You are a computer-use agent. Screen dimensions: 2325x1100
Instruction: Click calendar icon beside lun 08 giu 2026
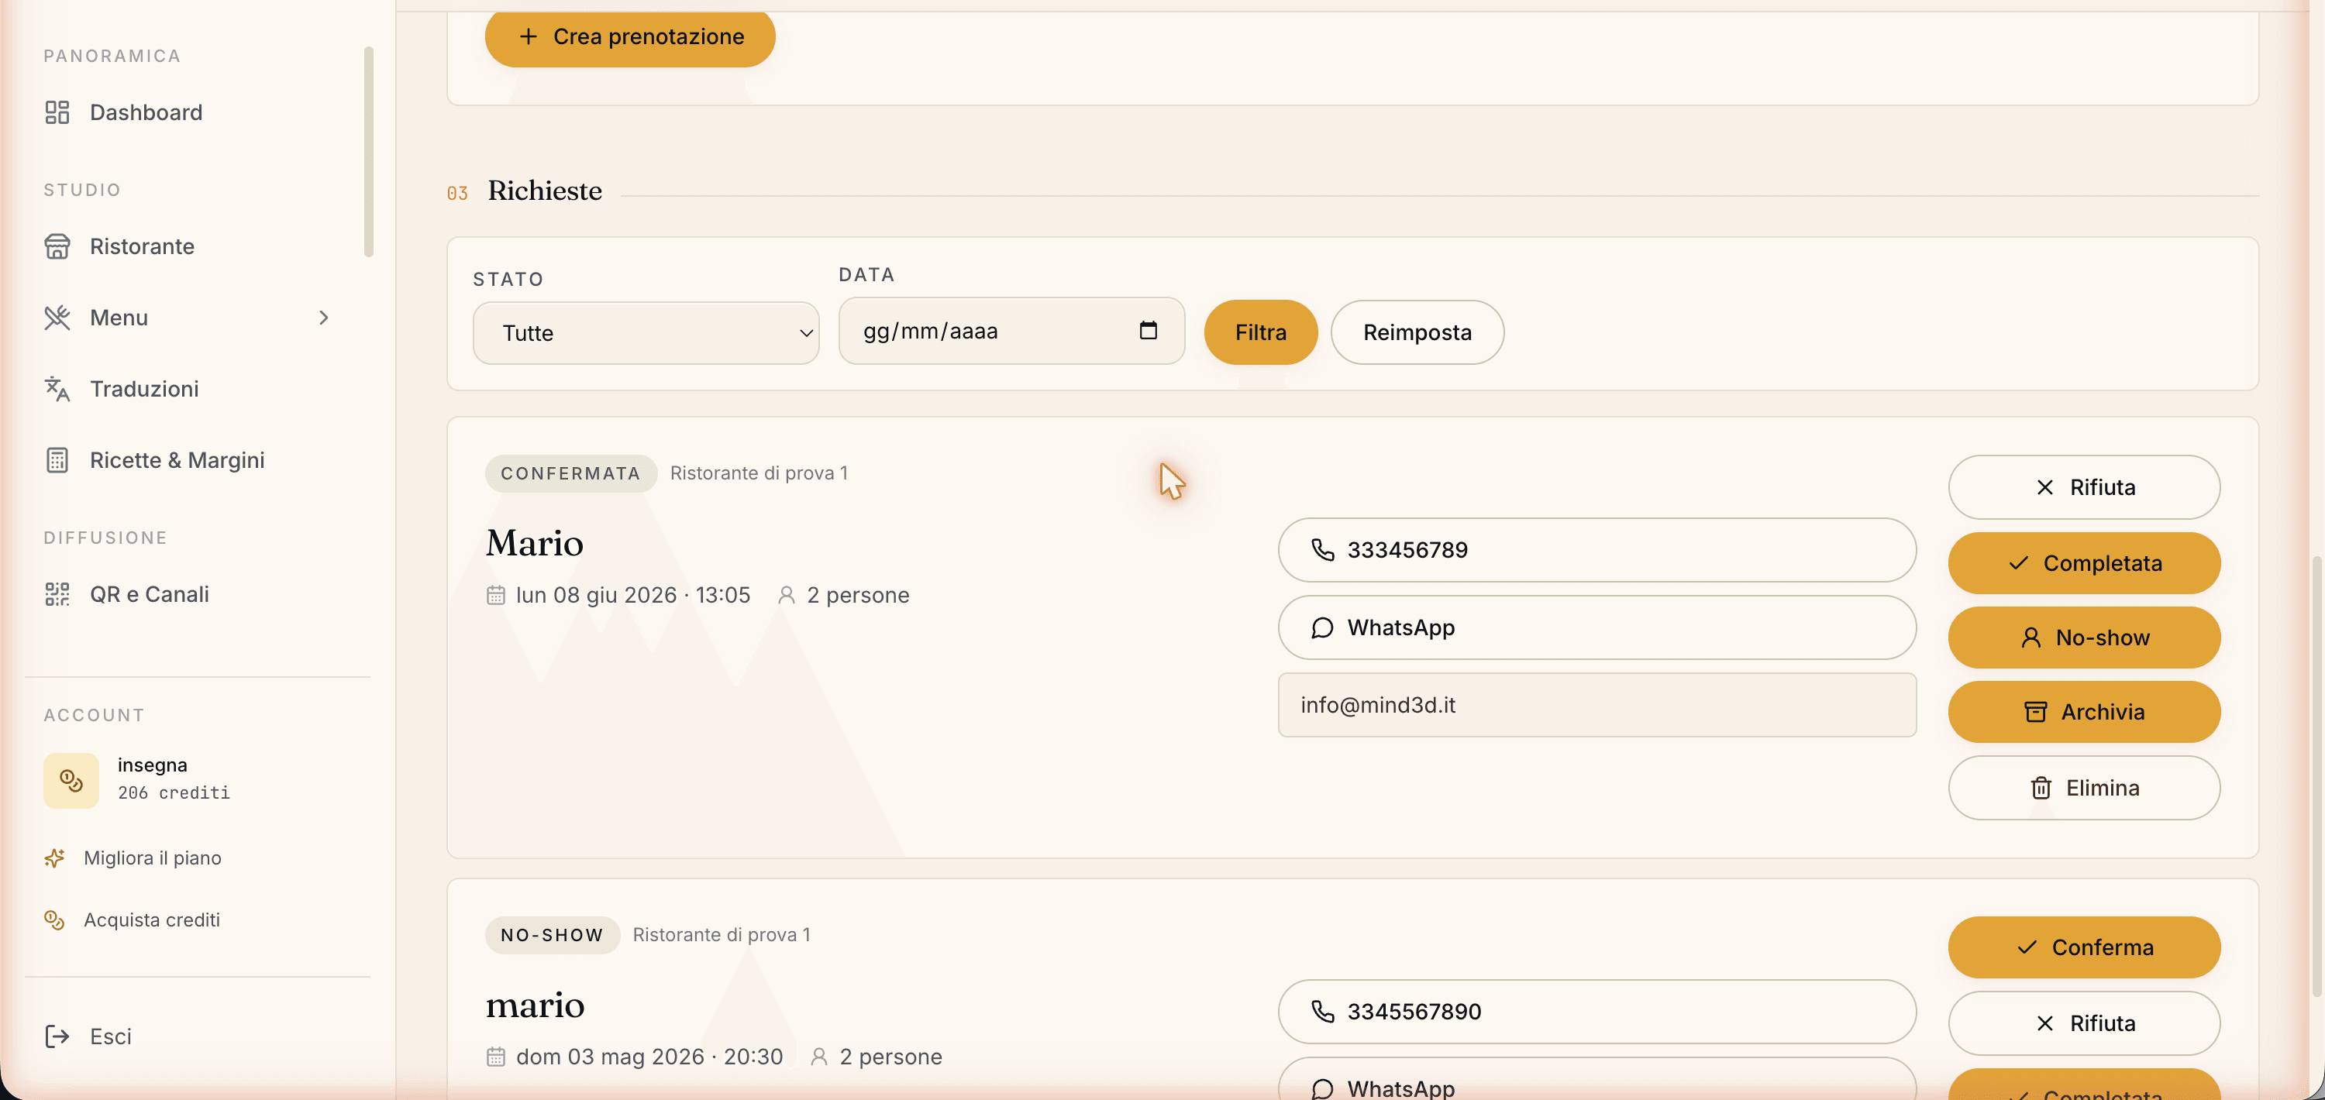point(495,595)
